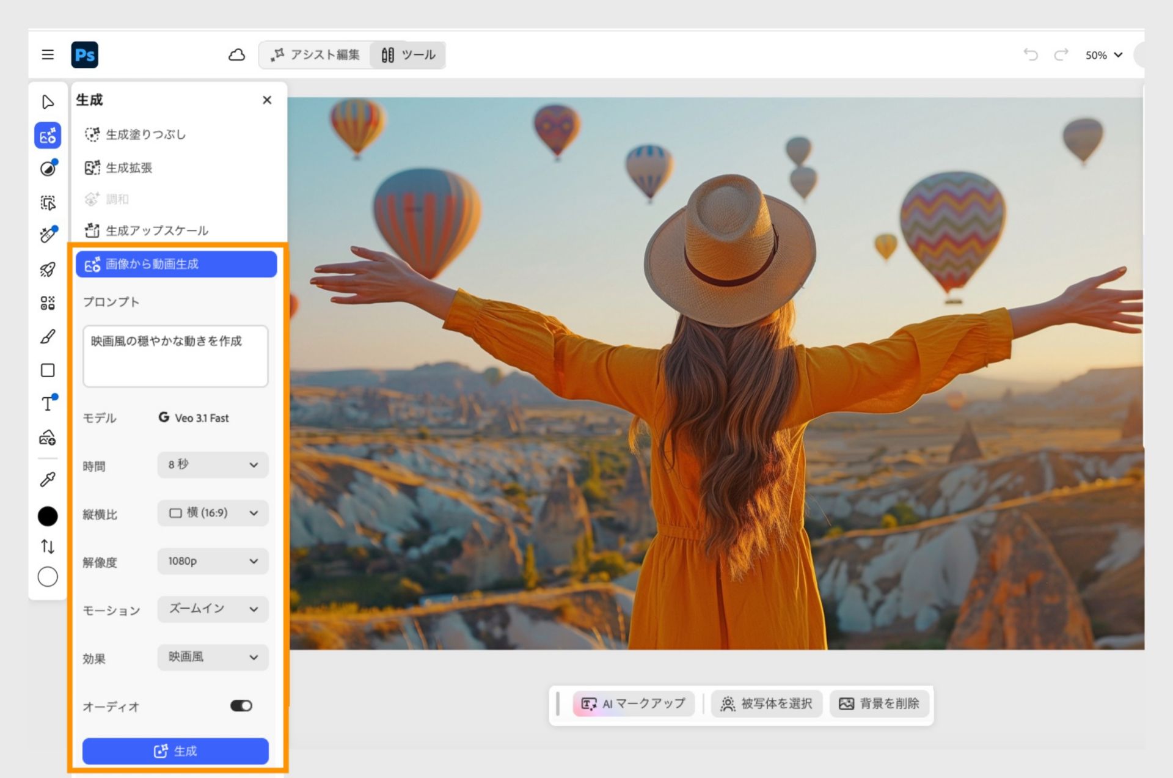This screenshot has width=1173, height=778.
Task: Open the 効果 映画風 dropdown
Action: click(213, 658)
